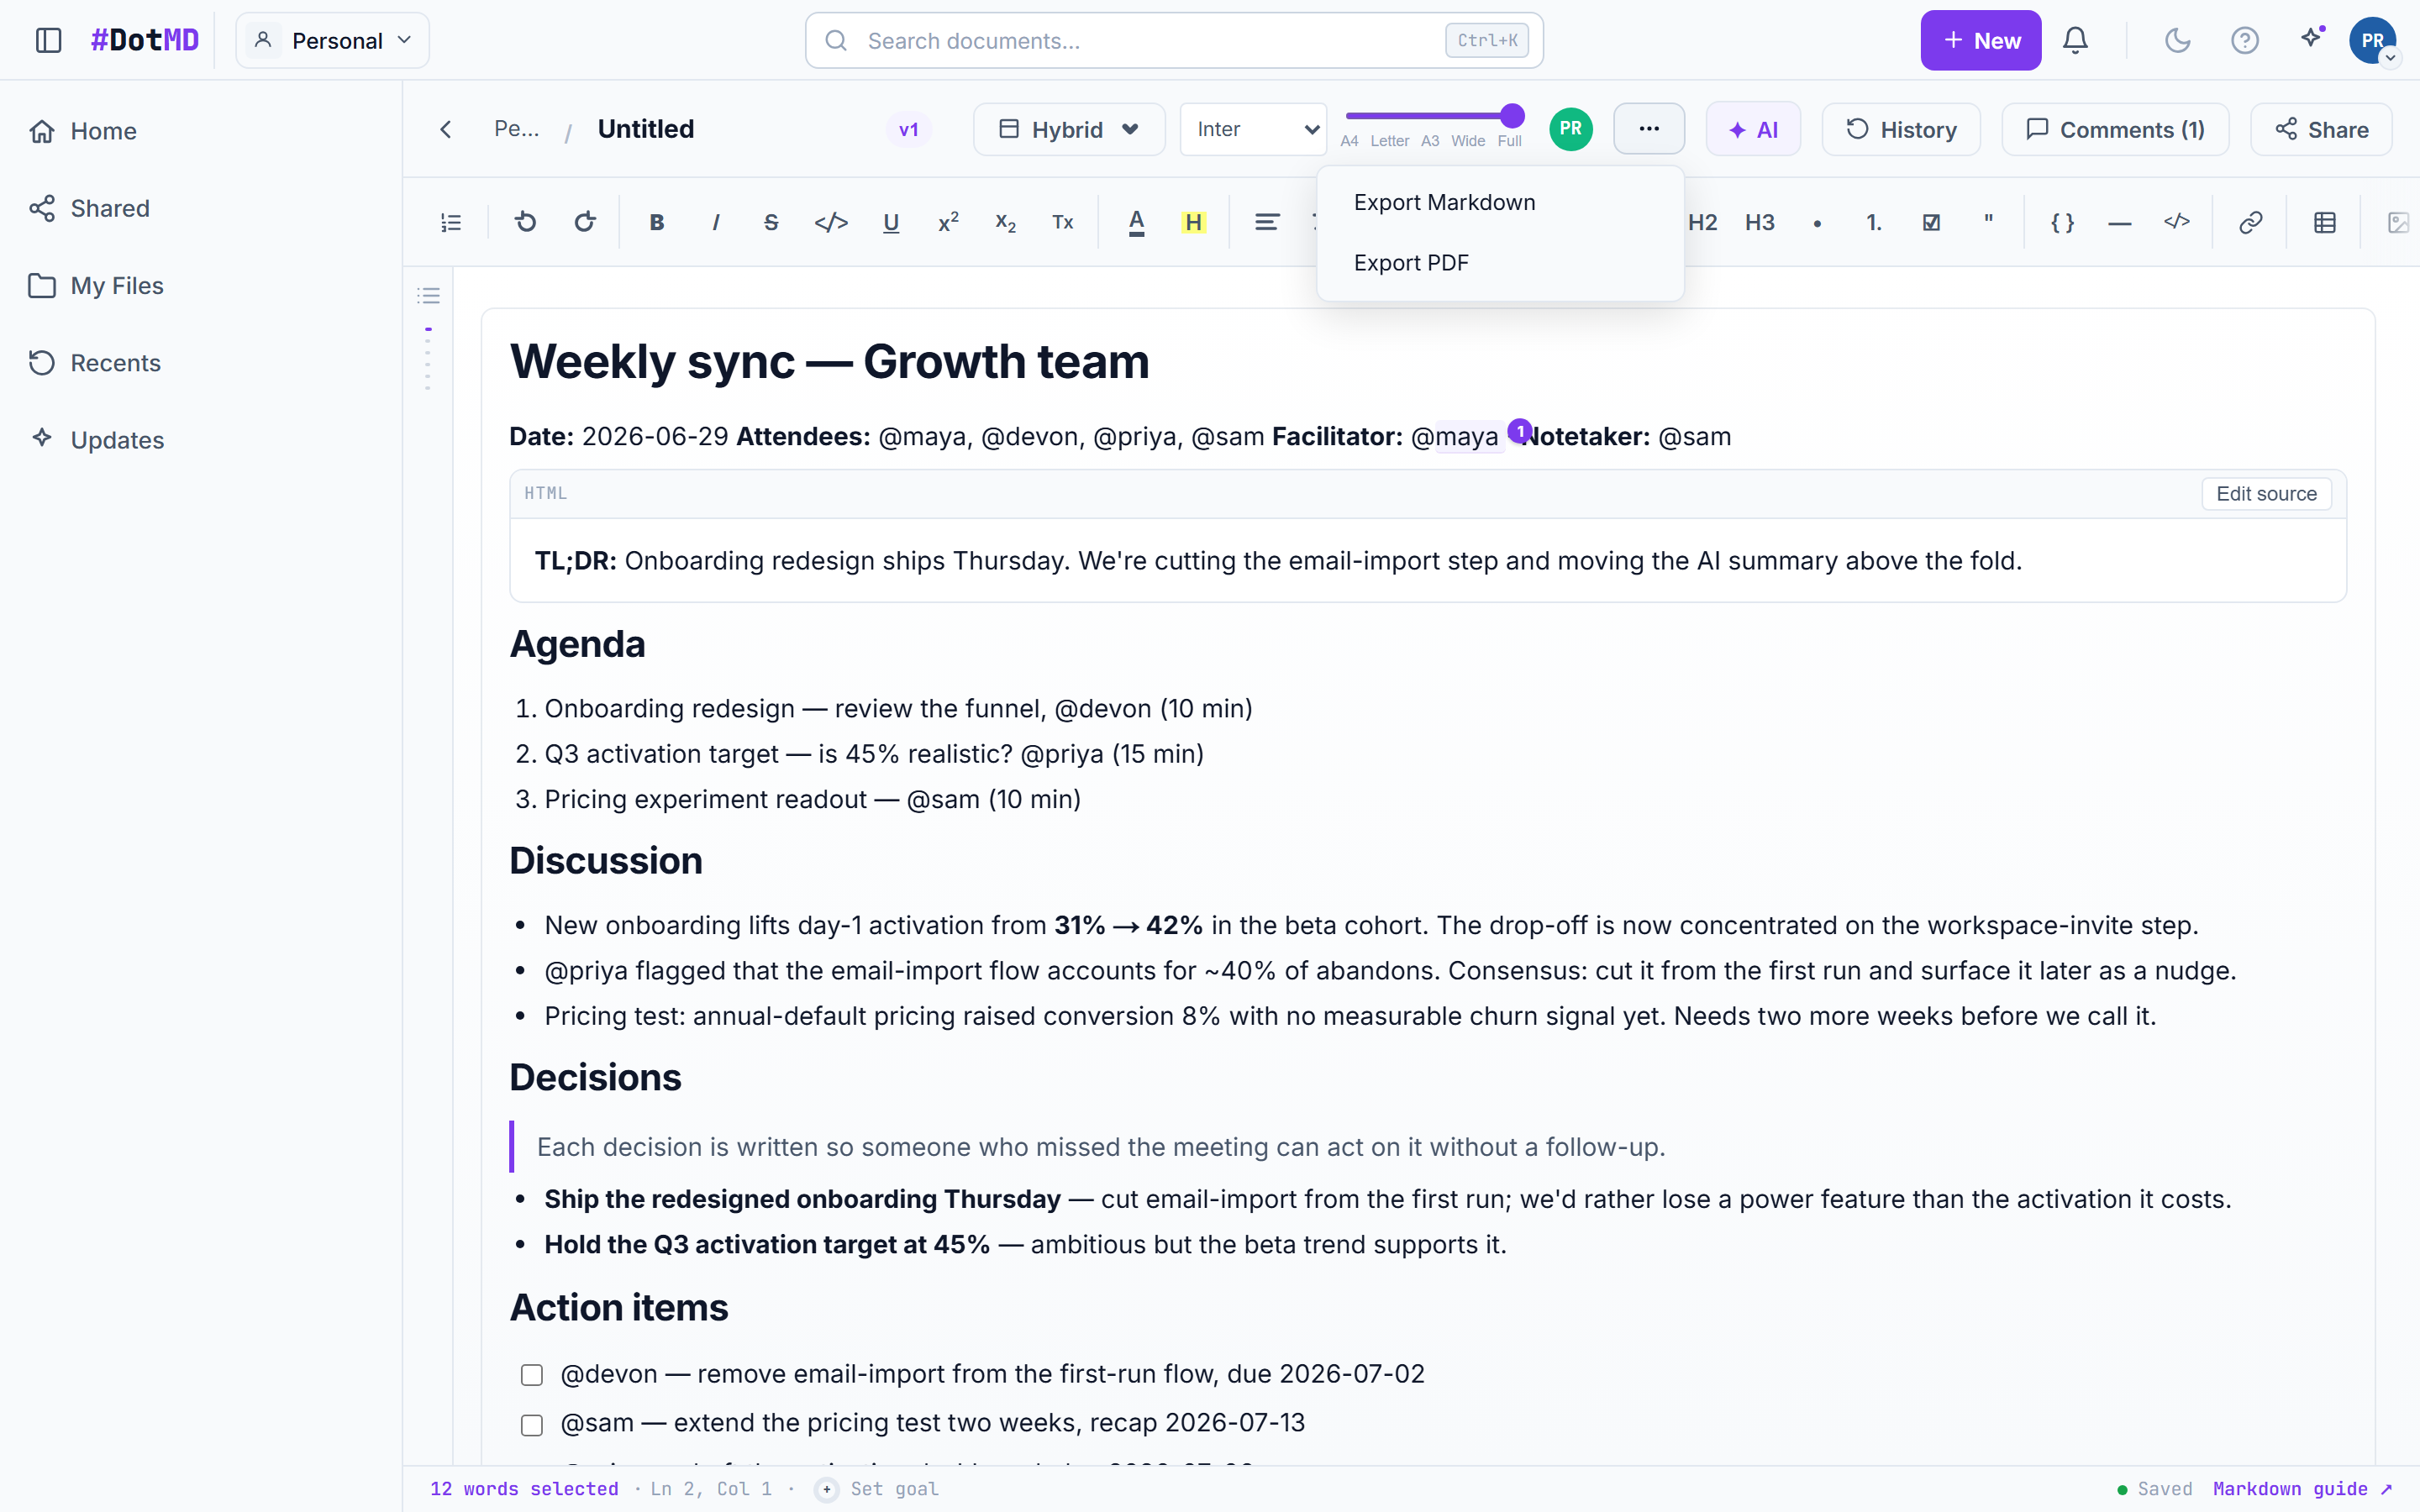Click the back chevron beside breadcrumb
The height and width of the screenshot is (1512, 2420).
coord(446,129)
